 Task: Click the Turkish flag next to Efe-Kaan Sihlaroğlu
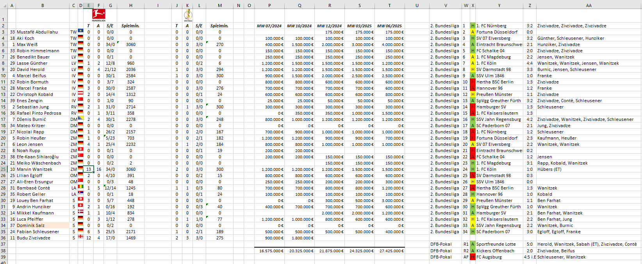(x=80, y=156)
